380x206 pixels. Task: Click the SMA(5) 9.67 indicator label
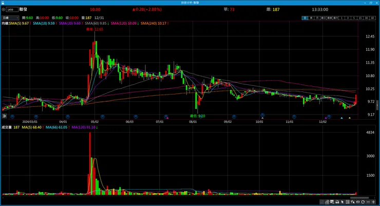point(20,24)
